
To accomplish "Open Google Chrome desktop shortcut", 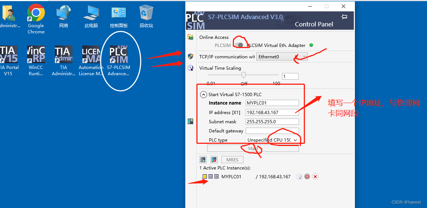I will [36, 19].
